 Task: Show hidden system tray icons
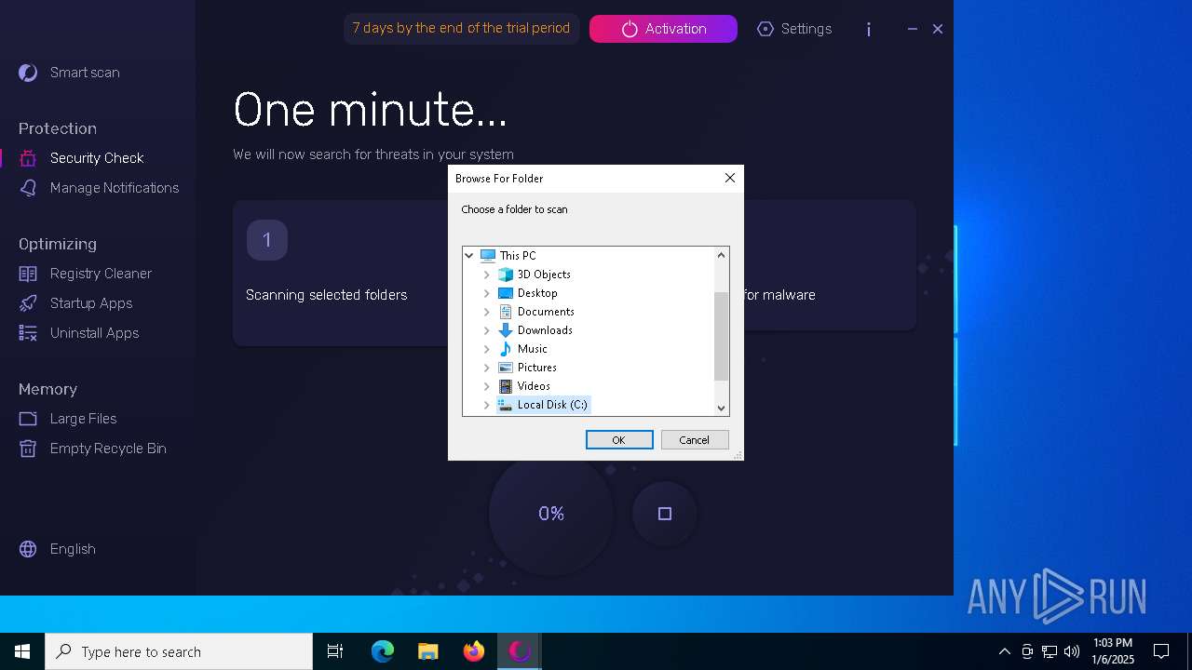coord(1004,651)
